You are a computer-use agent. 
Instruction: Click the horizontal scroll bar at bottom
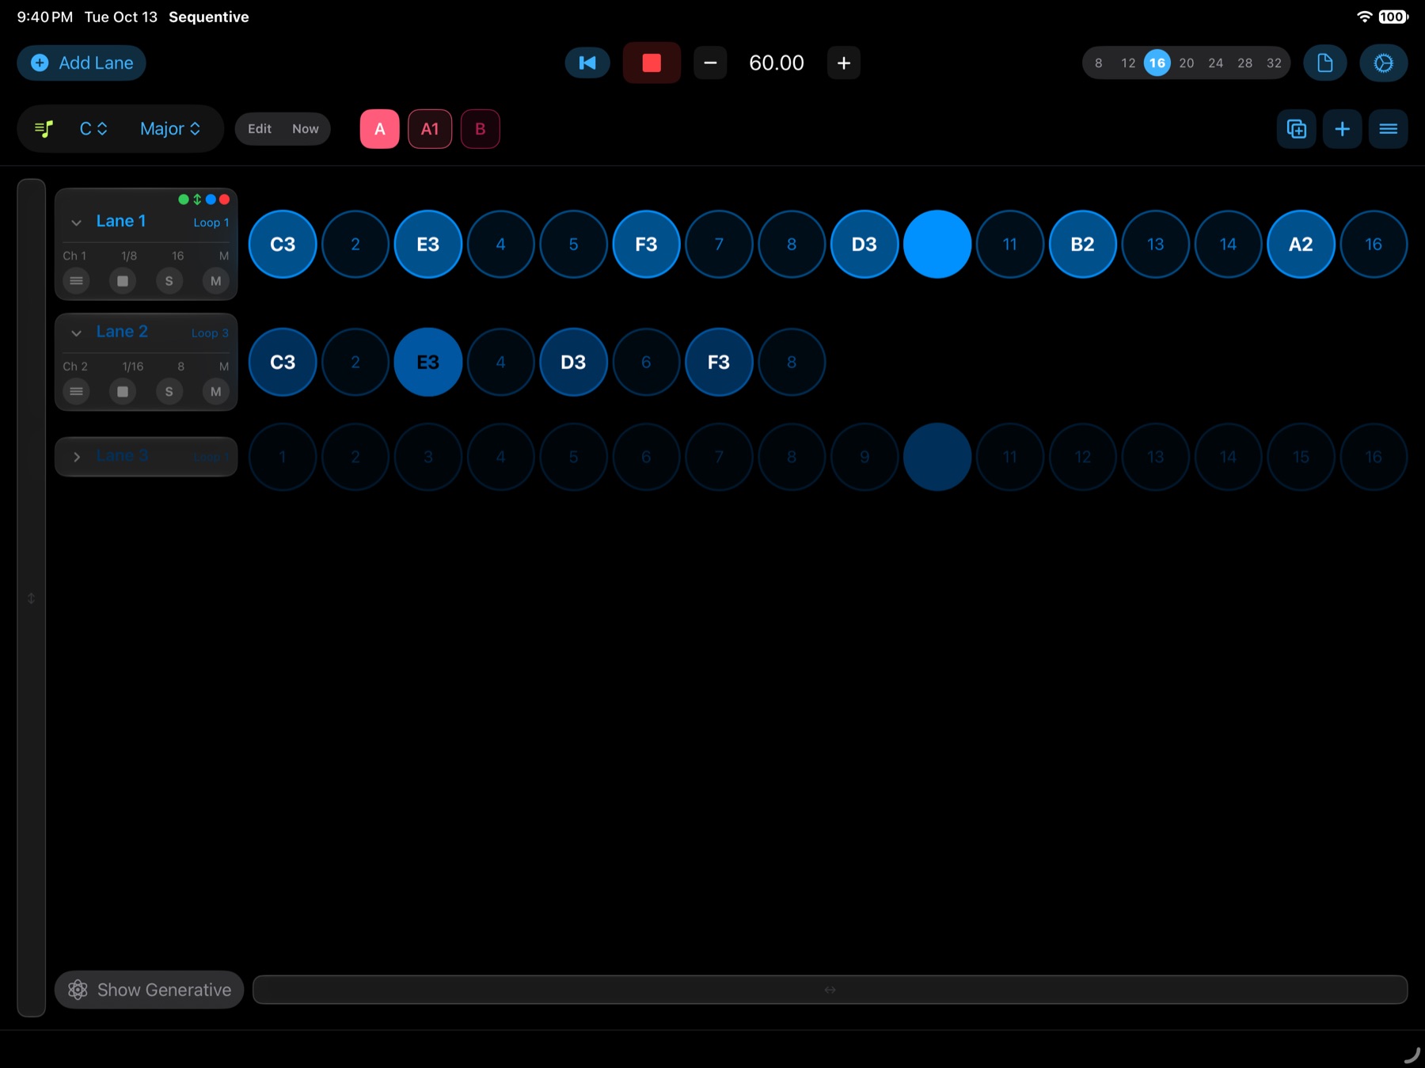(830, 990)
